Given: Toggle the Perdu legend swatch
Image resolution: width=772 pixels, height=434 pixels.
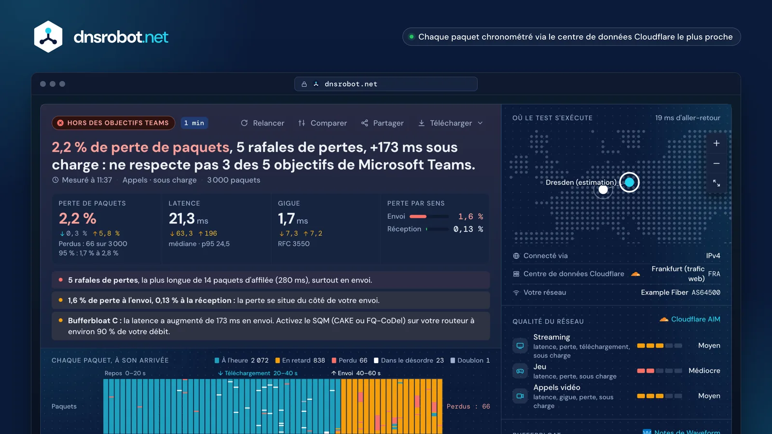Looking at the screenshot, I should coord(334,360).
